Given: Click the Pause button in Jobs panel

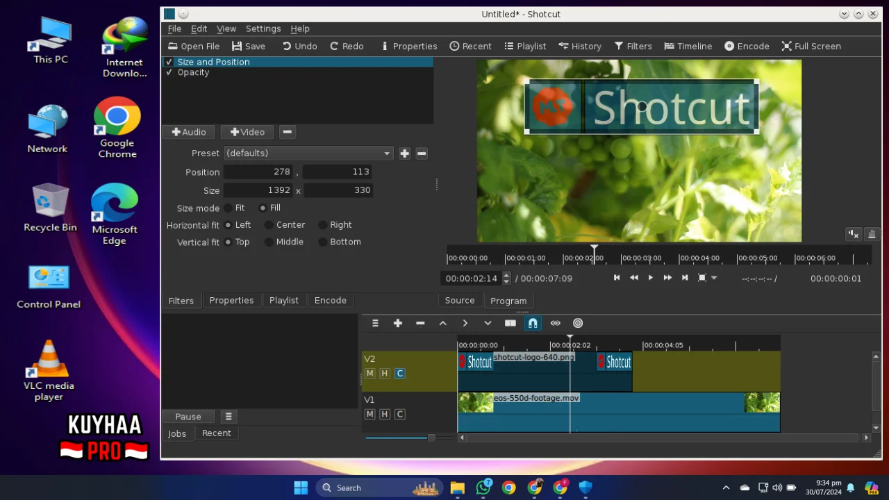Looking at the screenshot, I should (188, 417).
